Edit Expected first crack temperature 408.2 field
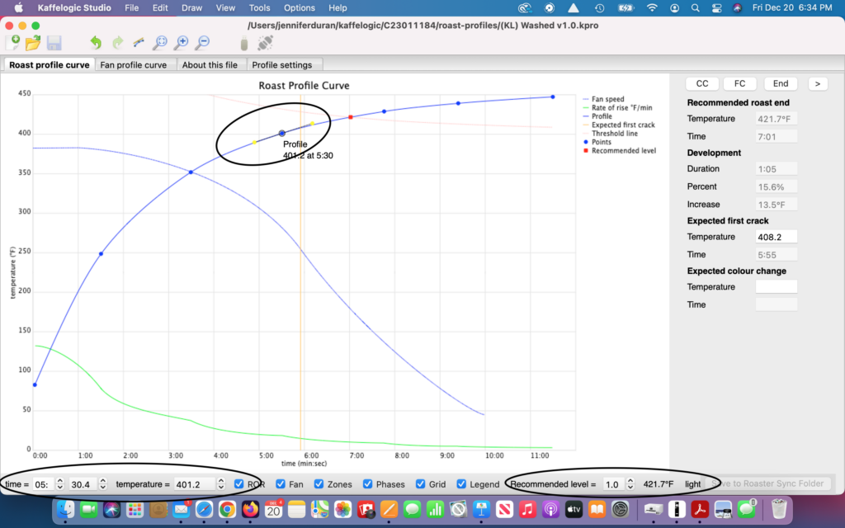Viewport: 845px width, 528px height. pos(776,237)
